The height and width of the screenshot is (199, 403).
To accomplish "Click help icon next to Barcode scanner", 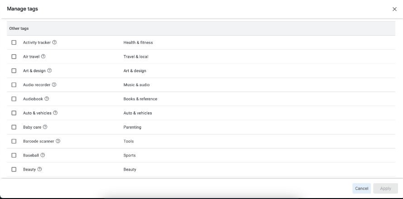I will click(x=58, y=141).
